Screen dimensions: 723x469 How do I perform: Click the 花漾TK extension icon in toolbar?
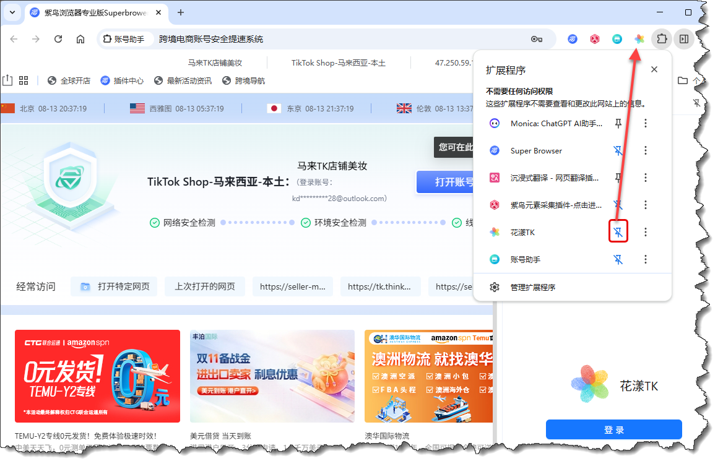point(639,39)
